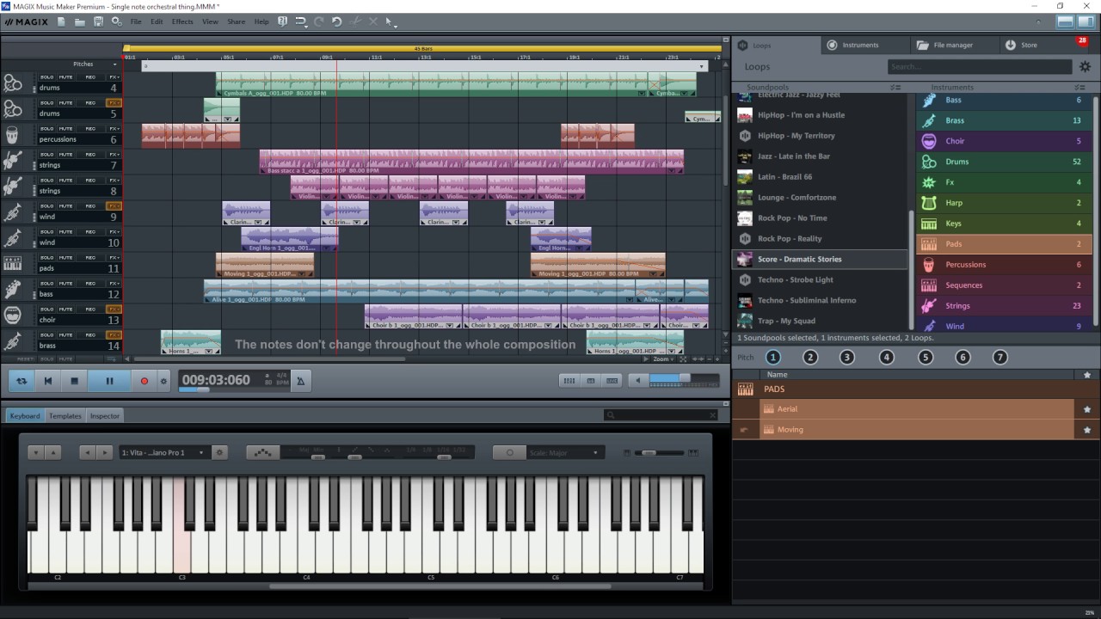
Task: Click the keyboard icon on pads track 11
Action: click(x=12, y=264)
